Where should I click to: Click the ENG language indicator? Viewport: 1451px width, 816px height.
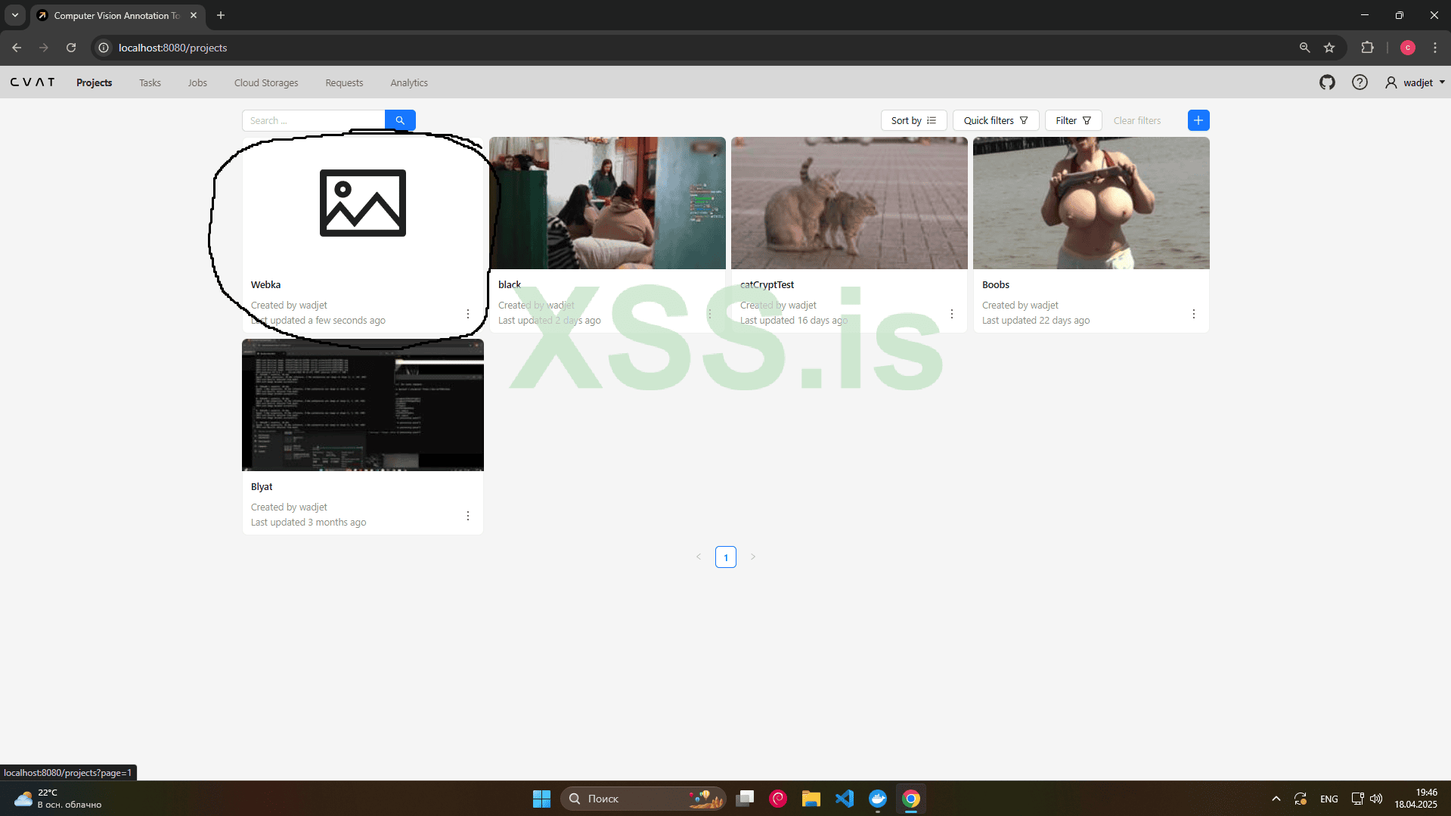point(1329,799)
